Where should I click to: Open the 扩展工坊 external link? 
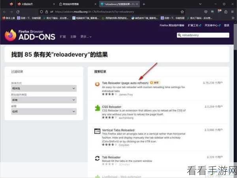coord(194,25)
